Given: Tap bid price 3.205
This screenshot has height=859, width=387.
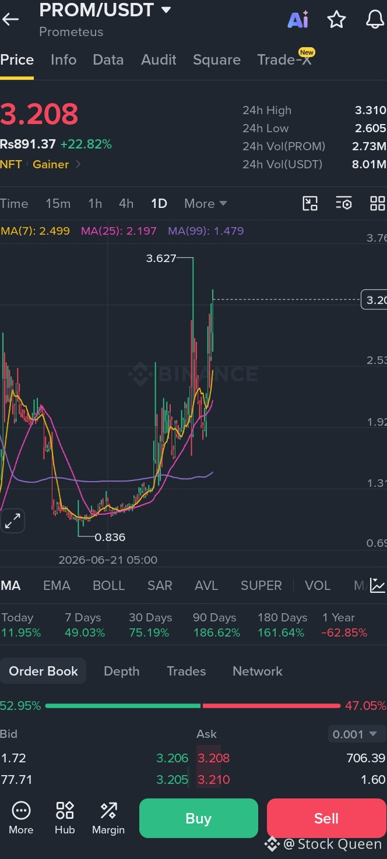Looking at the screenshot, I should pyautogui.click(x=172, y=780).
